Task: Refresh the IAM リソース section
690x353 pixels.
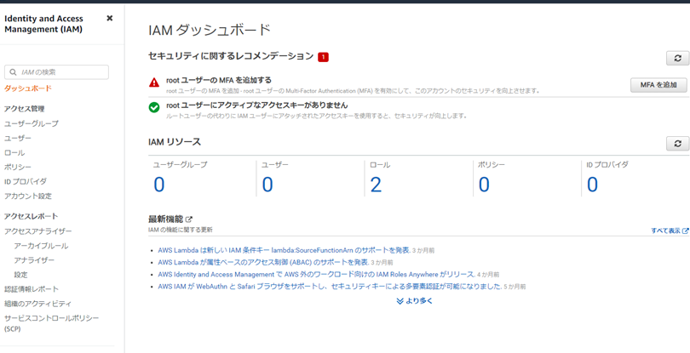Action: pyautogui.click(x=678, y=143)
